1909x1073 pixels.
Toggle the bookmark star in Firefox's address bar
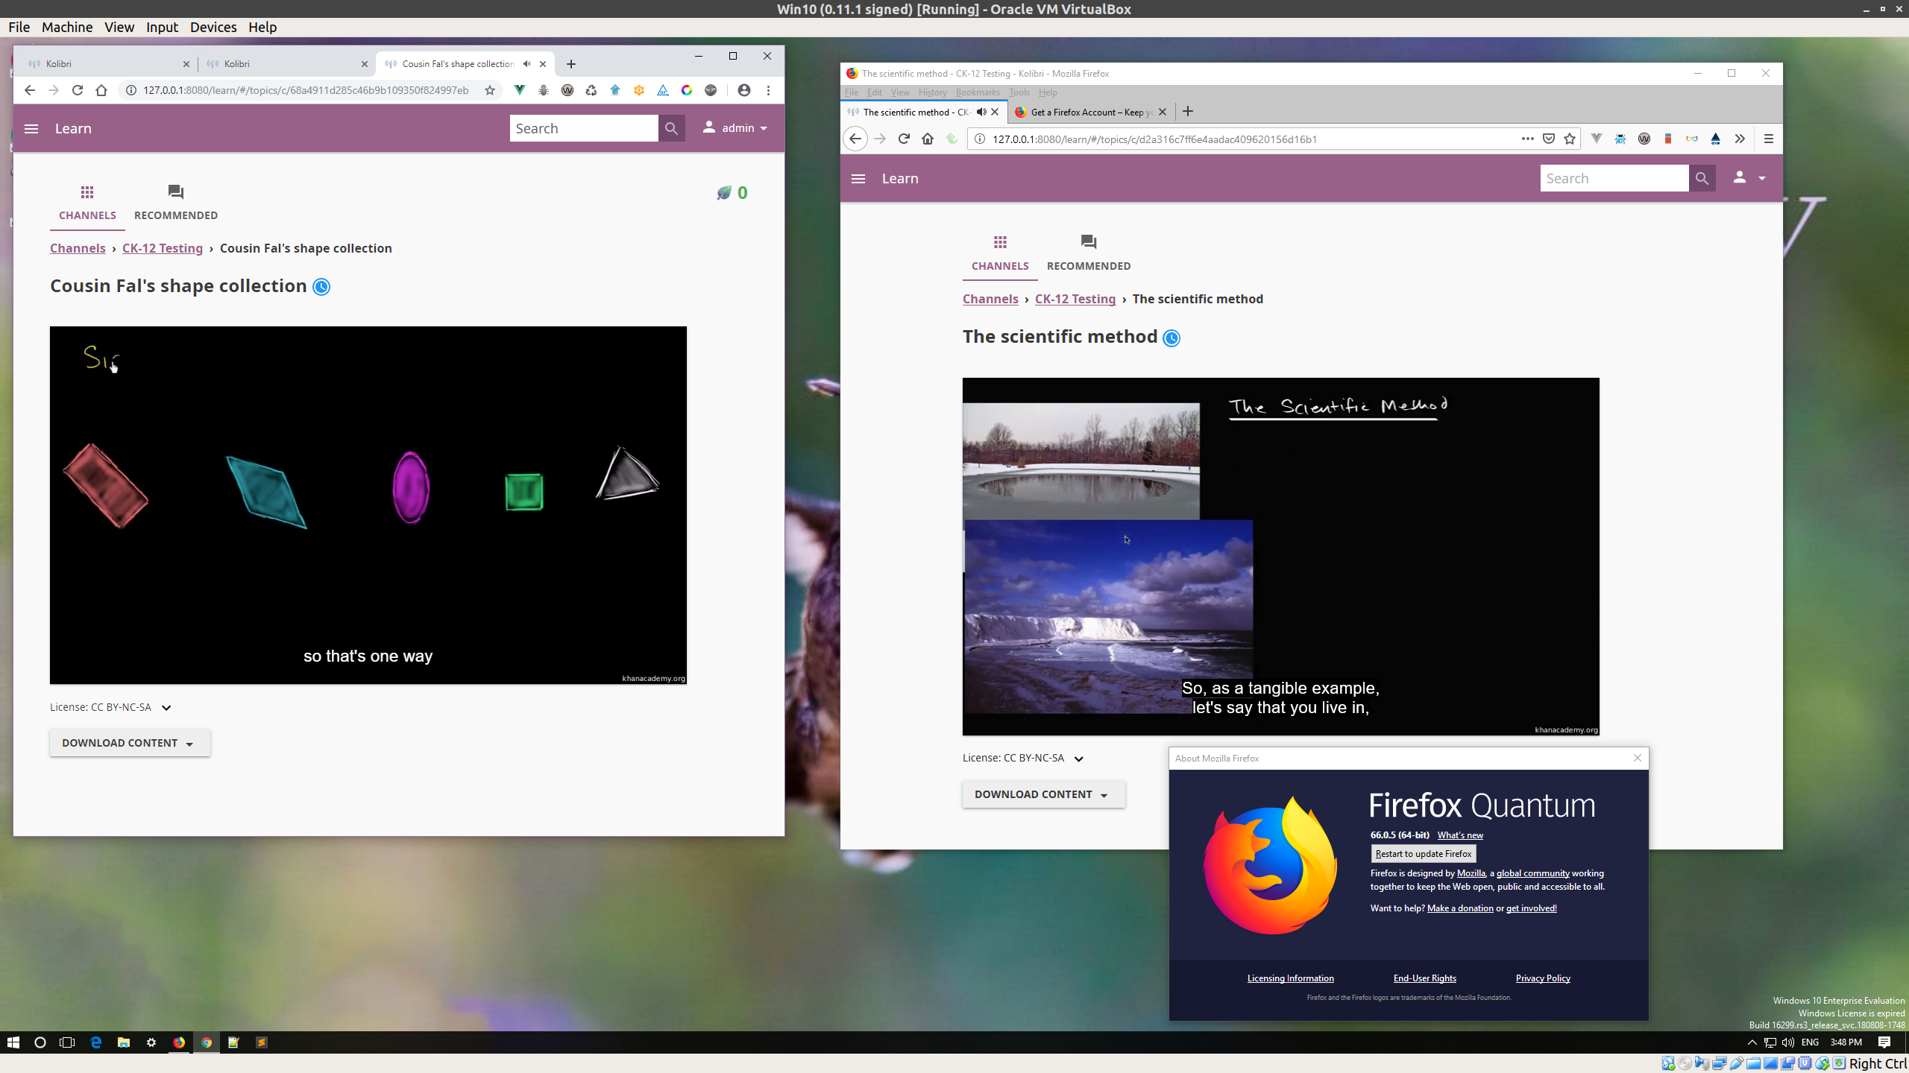tap(1568, 139)
